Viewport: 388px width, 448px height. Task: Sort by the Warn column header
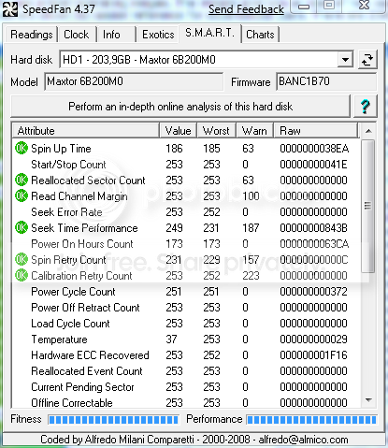coord(254,131)
